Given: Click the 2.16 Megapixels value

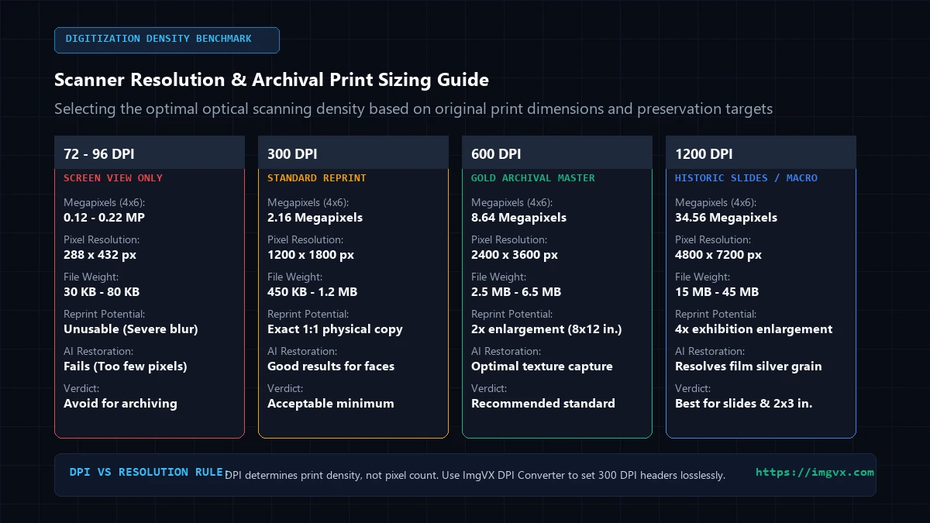Looking at the screenshot, I should tap(315, 218).
